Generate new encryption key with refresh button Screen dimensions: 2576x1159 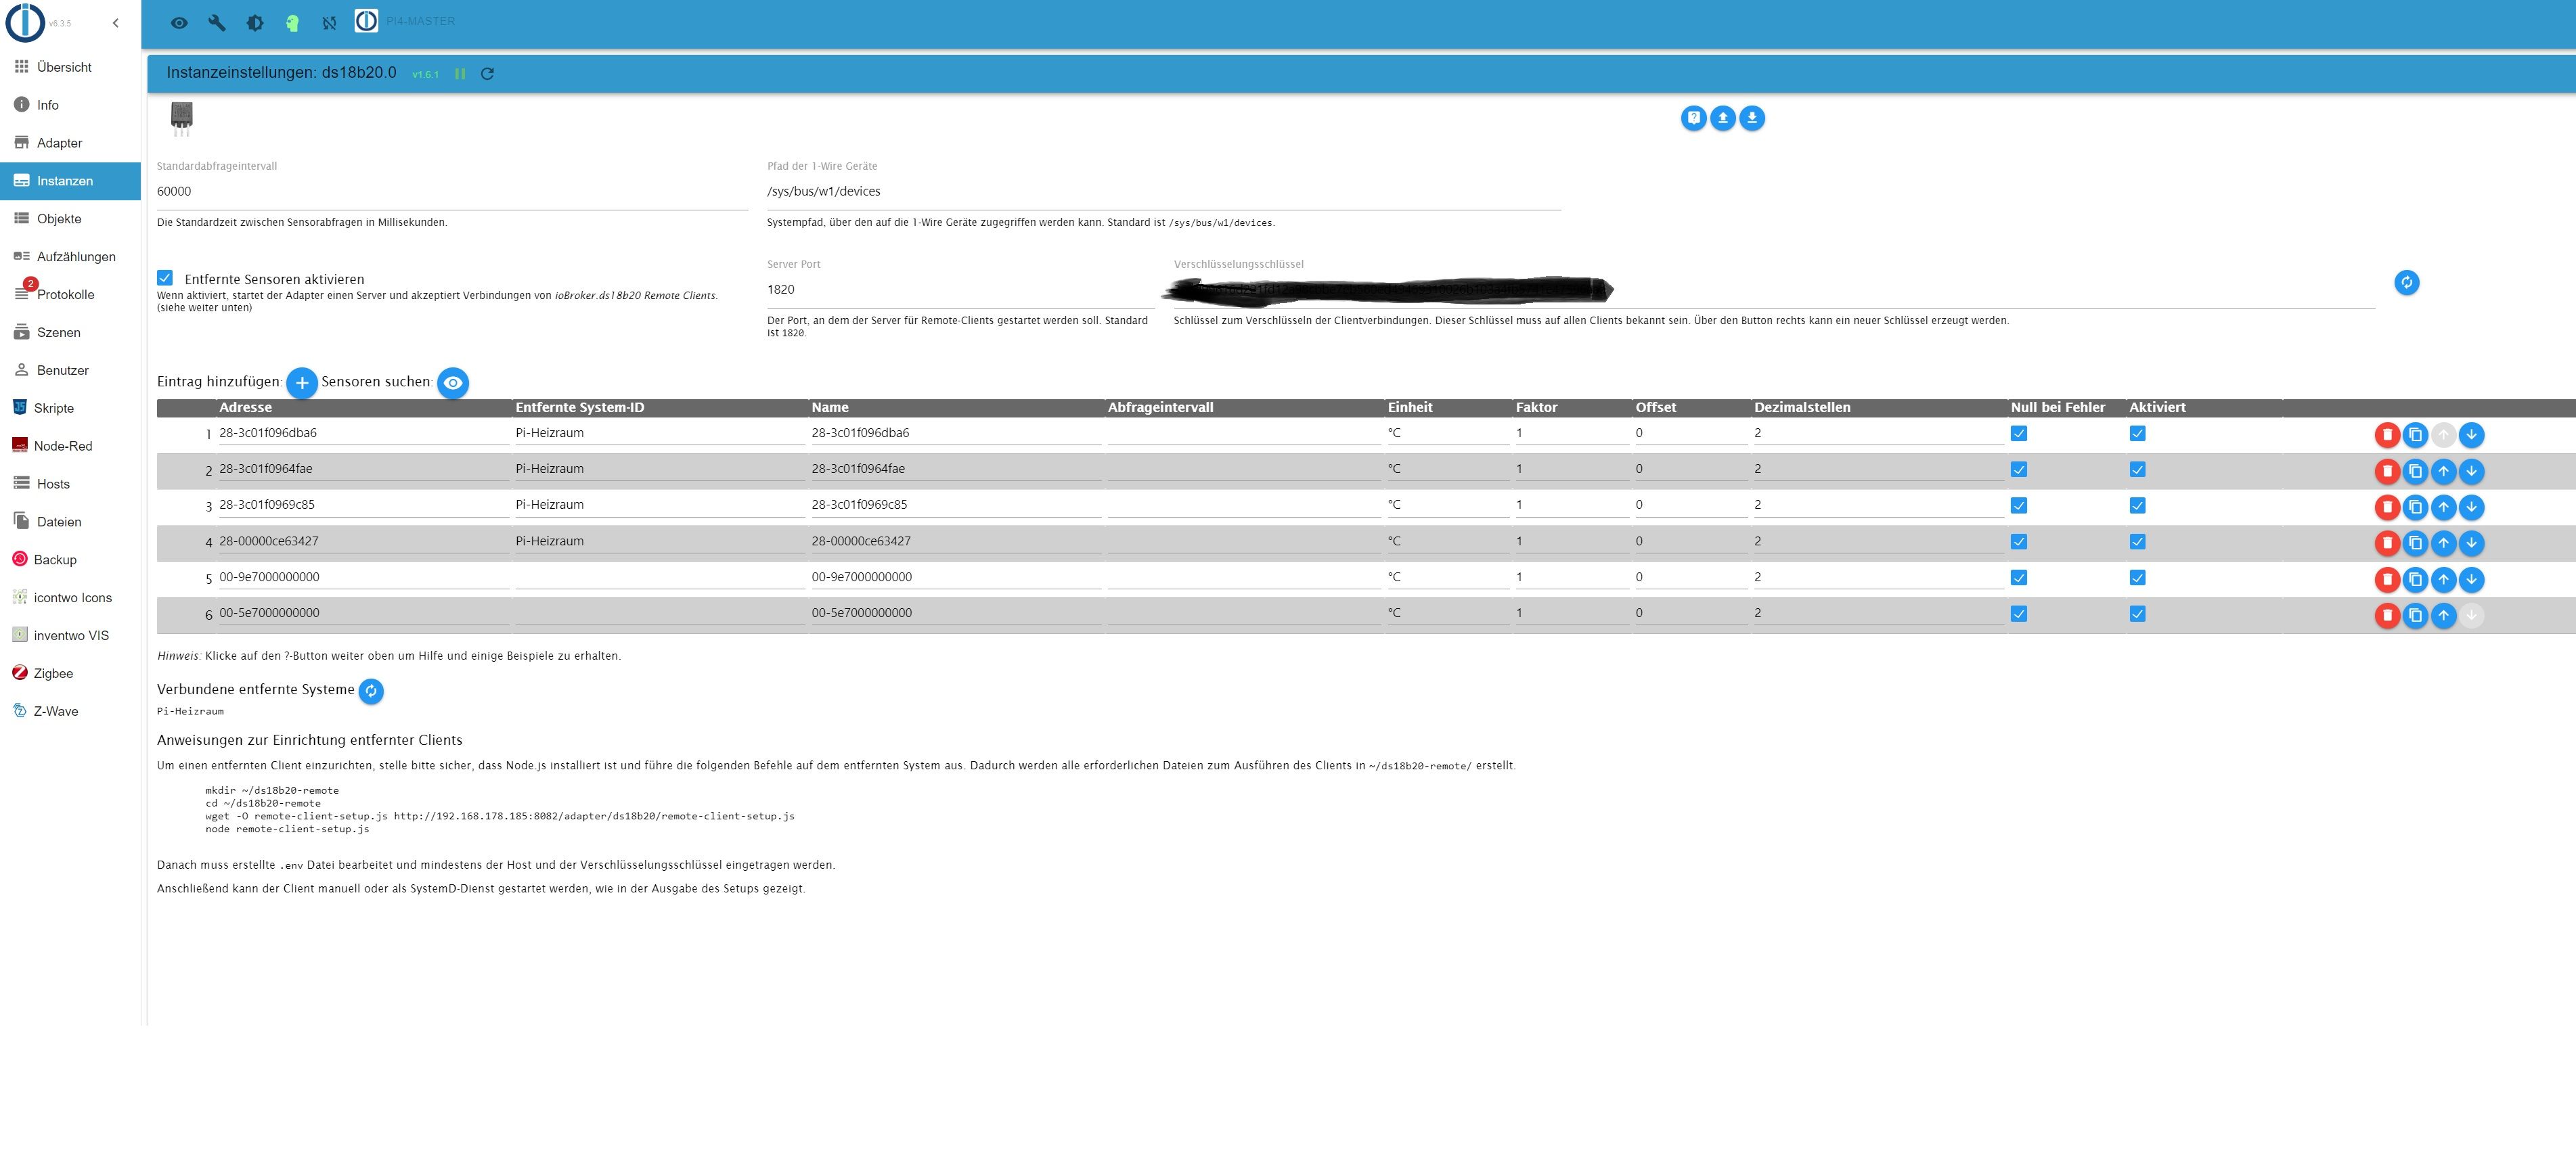(2406, 283)
